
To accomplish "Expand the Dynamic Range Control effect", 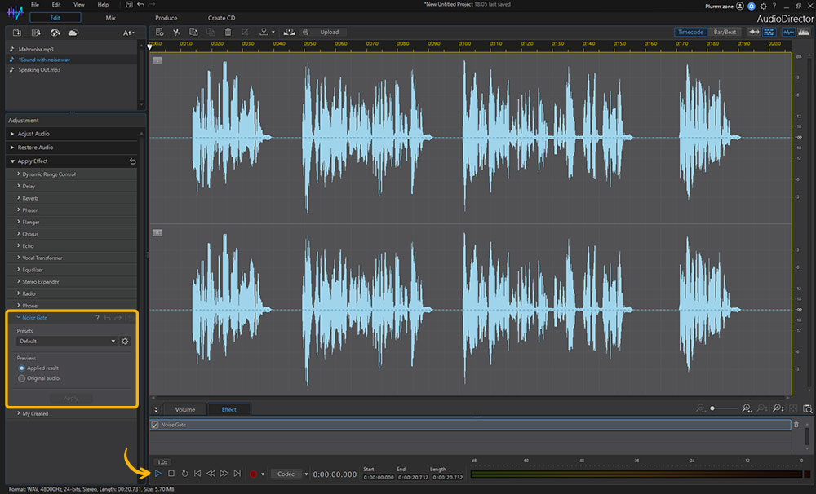I will tap(49, 174).
